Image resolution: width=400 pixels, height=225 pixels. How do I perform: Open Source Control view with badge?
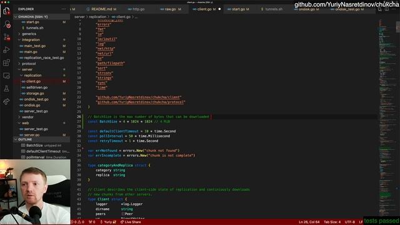click(x=7, y=37)
